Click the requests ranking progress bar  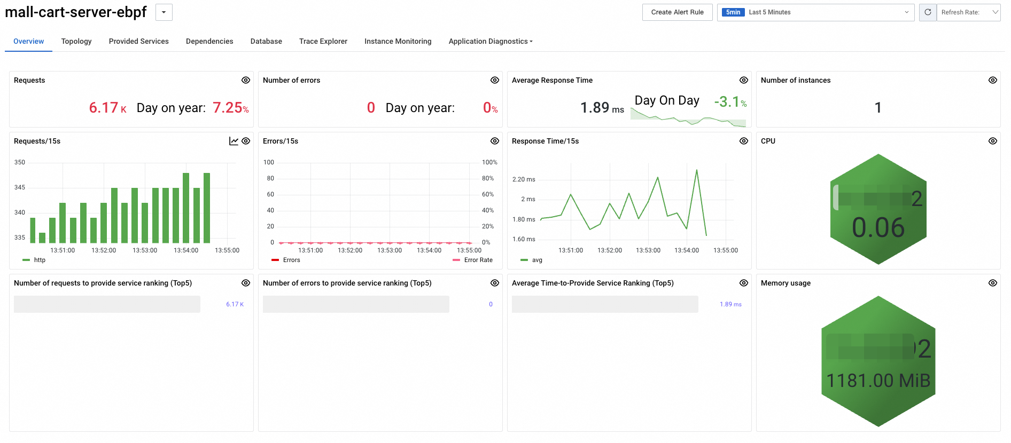(x=107, y=304)
